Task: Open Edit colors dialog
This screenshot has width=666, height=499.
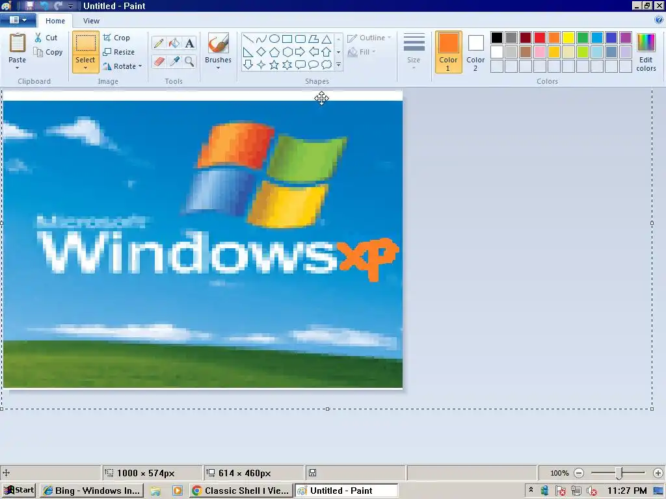Action: point(646,52)
